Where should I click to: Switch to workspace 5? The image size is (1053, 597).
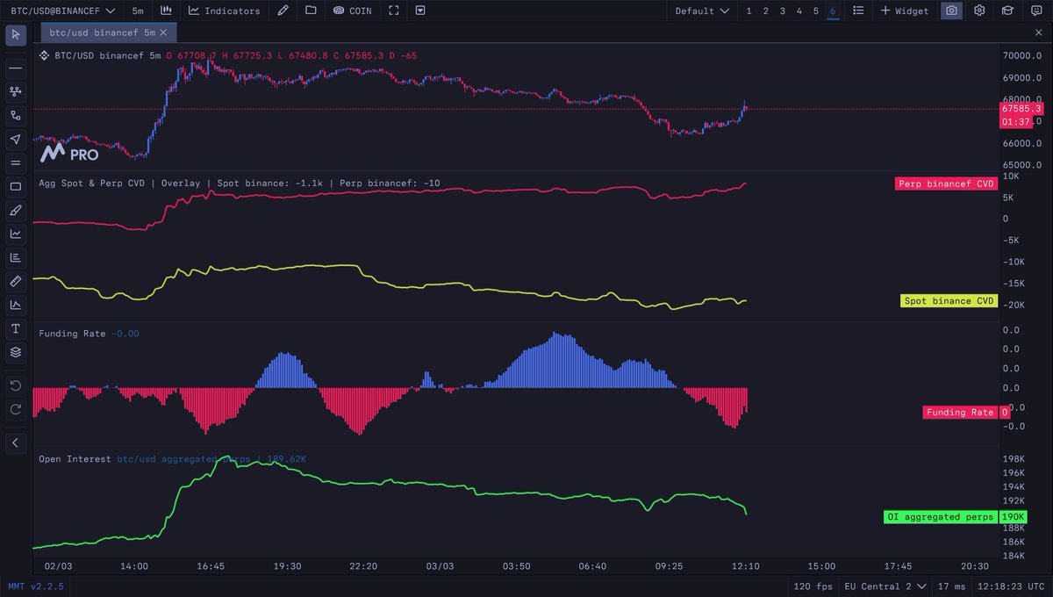[816, 11]
